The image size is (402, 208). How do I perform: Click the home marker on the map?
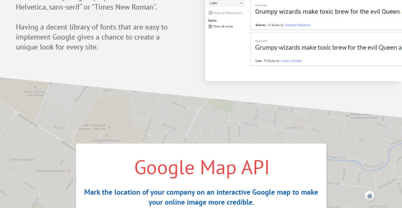tap(369, 196)
